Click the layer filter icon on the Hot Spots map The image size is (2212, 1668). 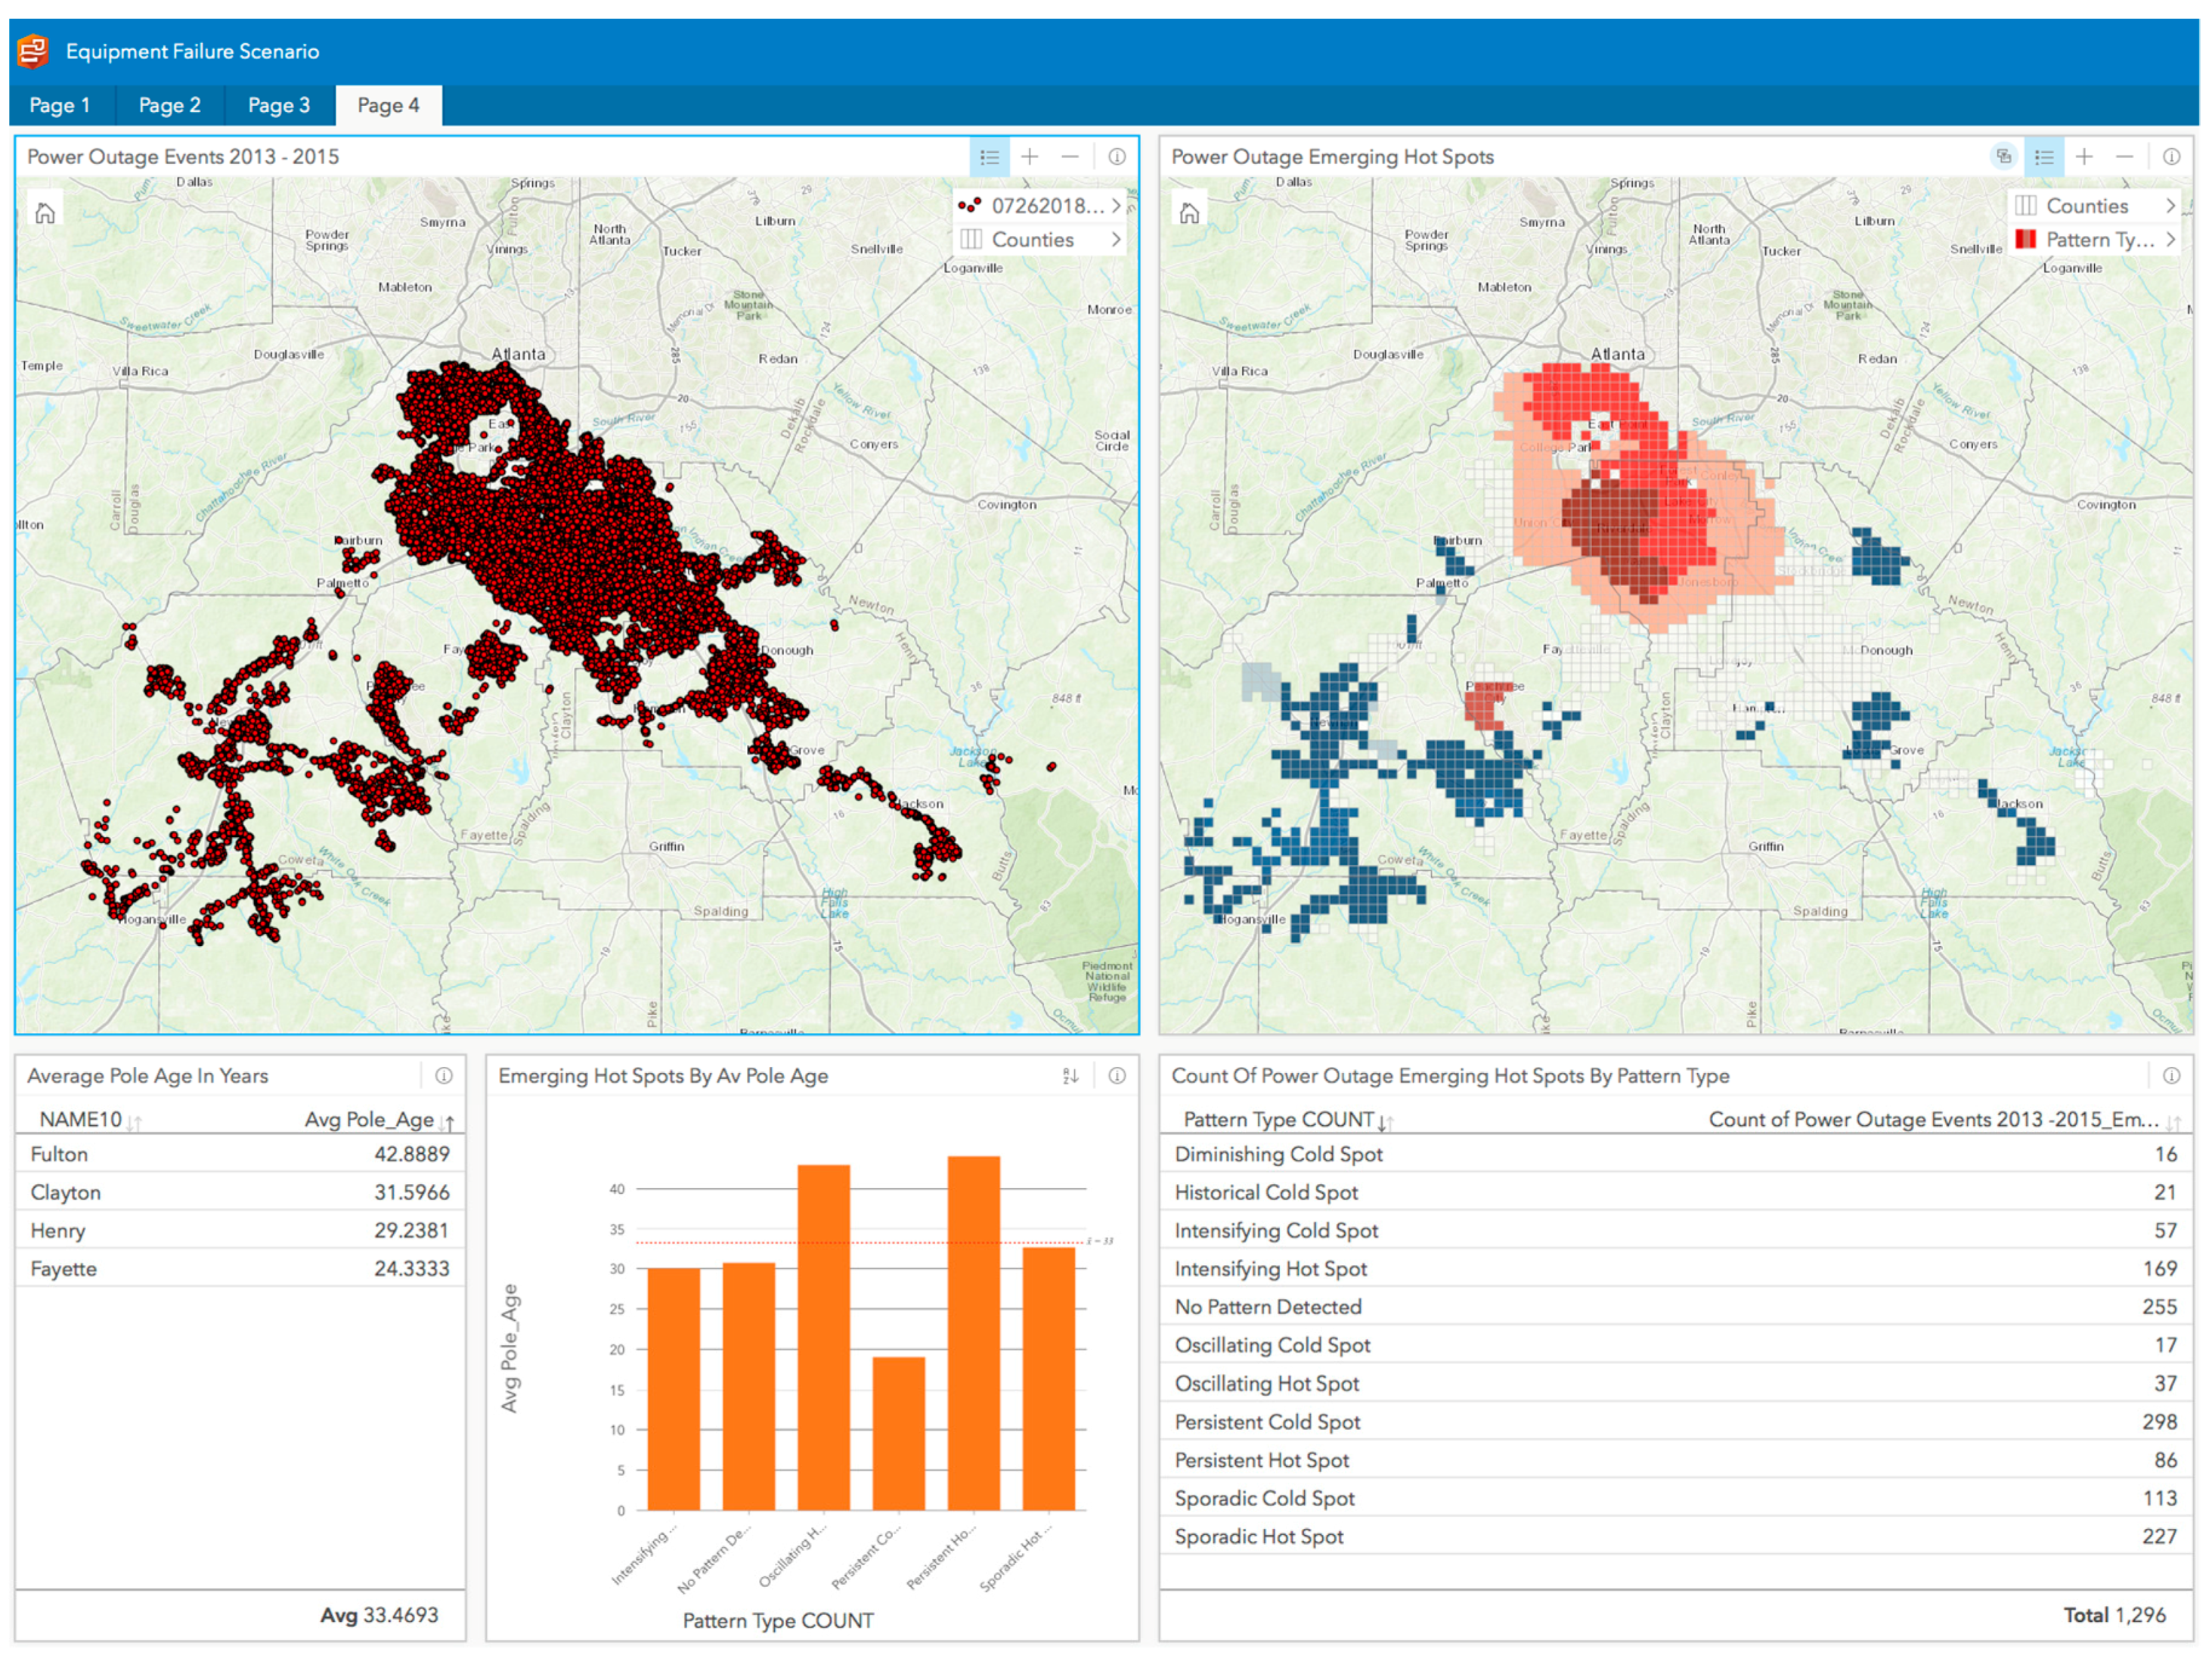2003,156
